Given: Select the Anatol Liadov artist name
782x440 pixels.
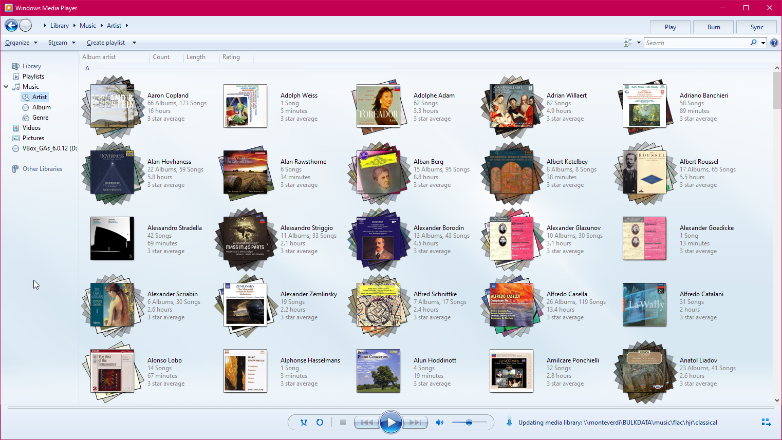Looking at the screenshot, I should (x=698, y=360).
